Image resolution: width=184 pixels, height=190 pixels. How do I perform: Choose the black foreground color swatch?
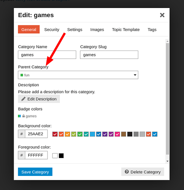tap(61, 156)
